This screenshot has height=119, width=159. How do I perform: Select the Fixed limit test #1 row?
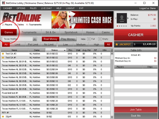coord(56,93)
